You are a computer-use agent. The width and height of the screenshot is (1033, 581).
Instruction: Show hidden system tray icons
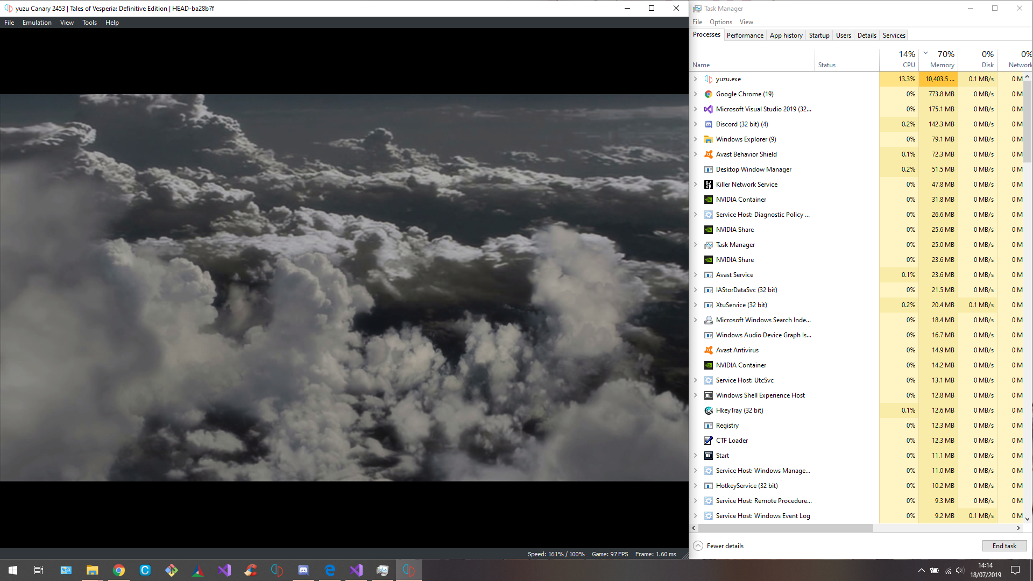tap(921, 570)
